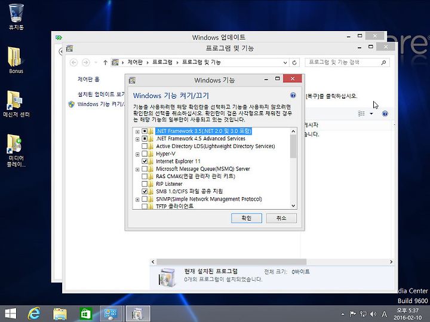This screenshot has height=322, width=430.
Task: Click the Action Center flag tray icon
Action: (x=353, y=314)
